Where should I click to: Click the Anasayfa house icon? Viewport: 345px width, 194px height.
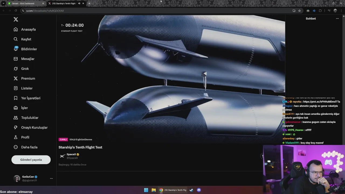coord(16,29)
